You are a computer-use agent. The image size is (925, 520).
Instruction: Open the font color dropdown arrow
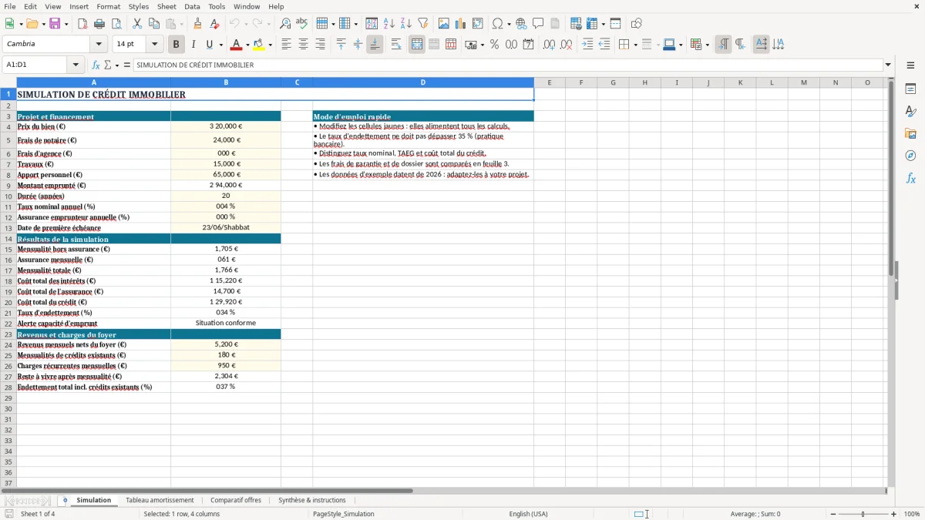click(247, 45)
